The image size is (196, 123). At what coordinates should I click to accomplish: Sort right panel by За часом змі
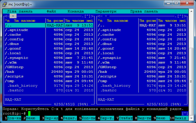[x=172, y=21]
